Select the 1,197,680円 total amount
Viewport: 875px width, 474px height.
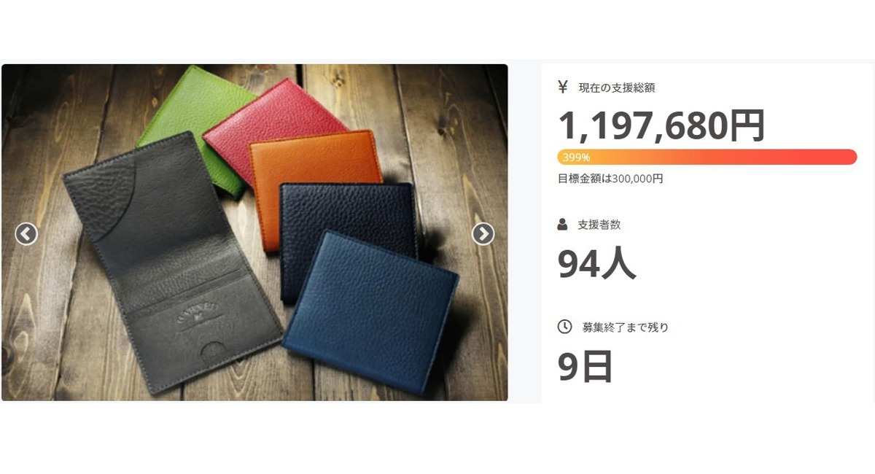coord(661,125)
